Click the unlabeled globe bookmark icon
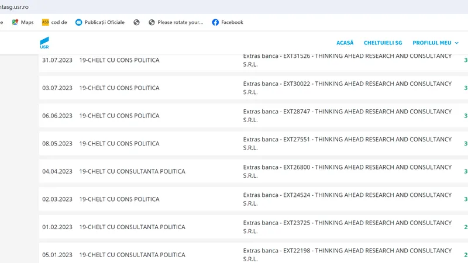 click(x=136, y=22)
